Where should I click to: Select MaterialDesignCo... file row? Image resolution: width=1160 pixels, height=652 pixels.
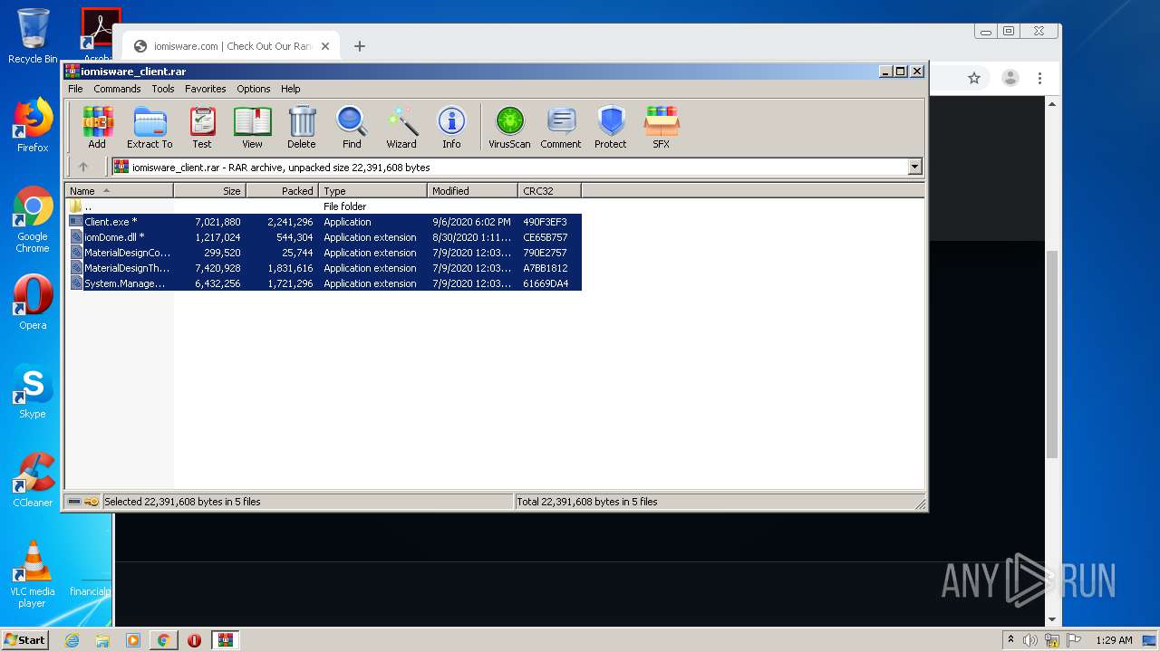tap(324, 253)
